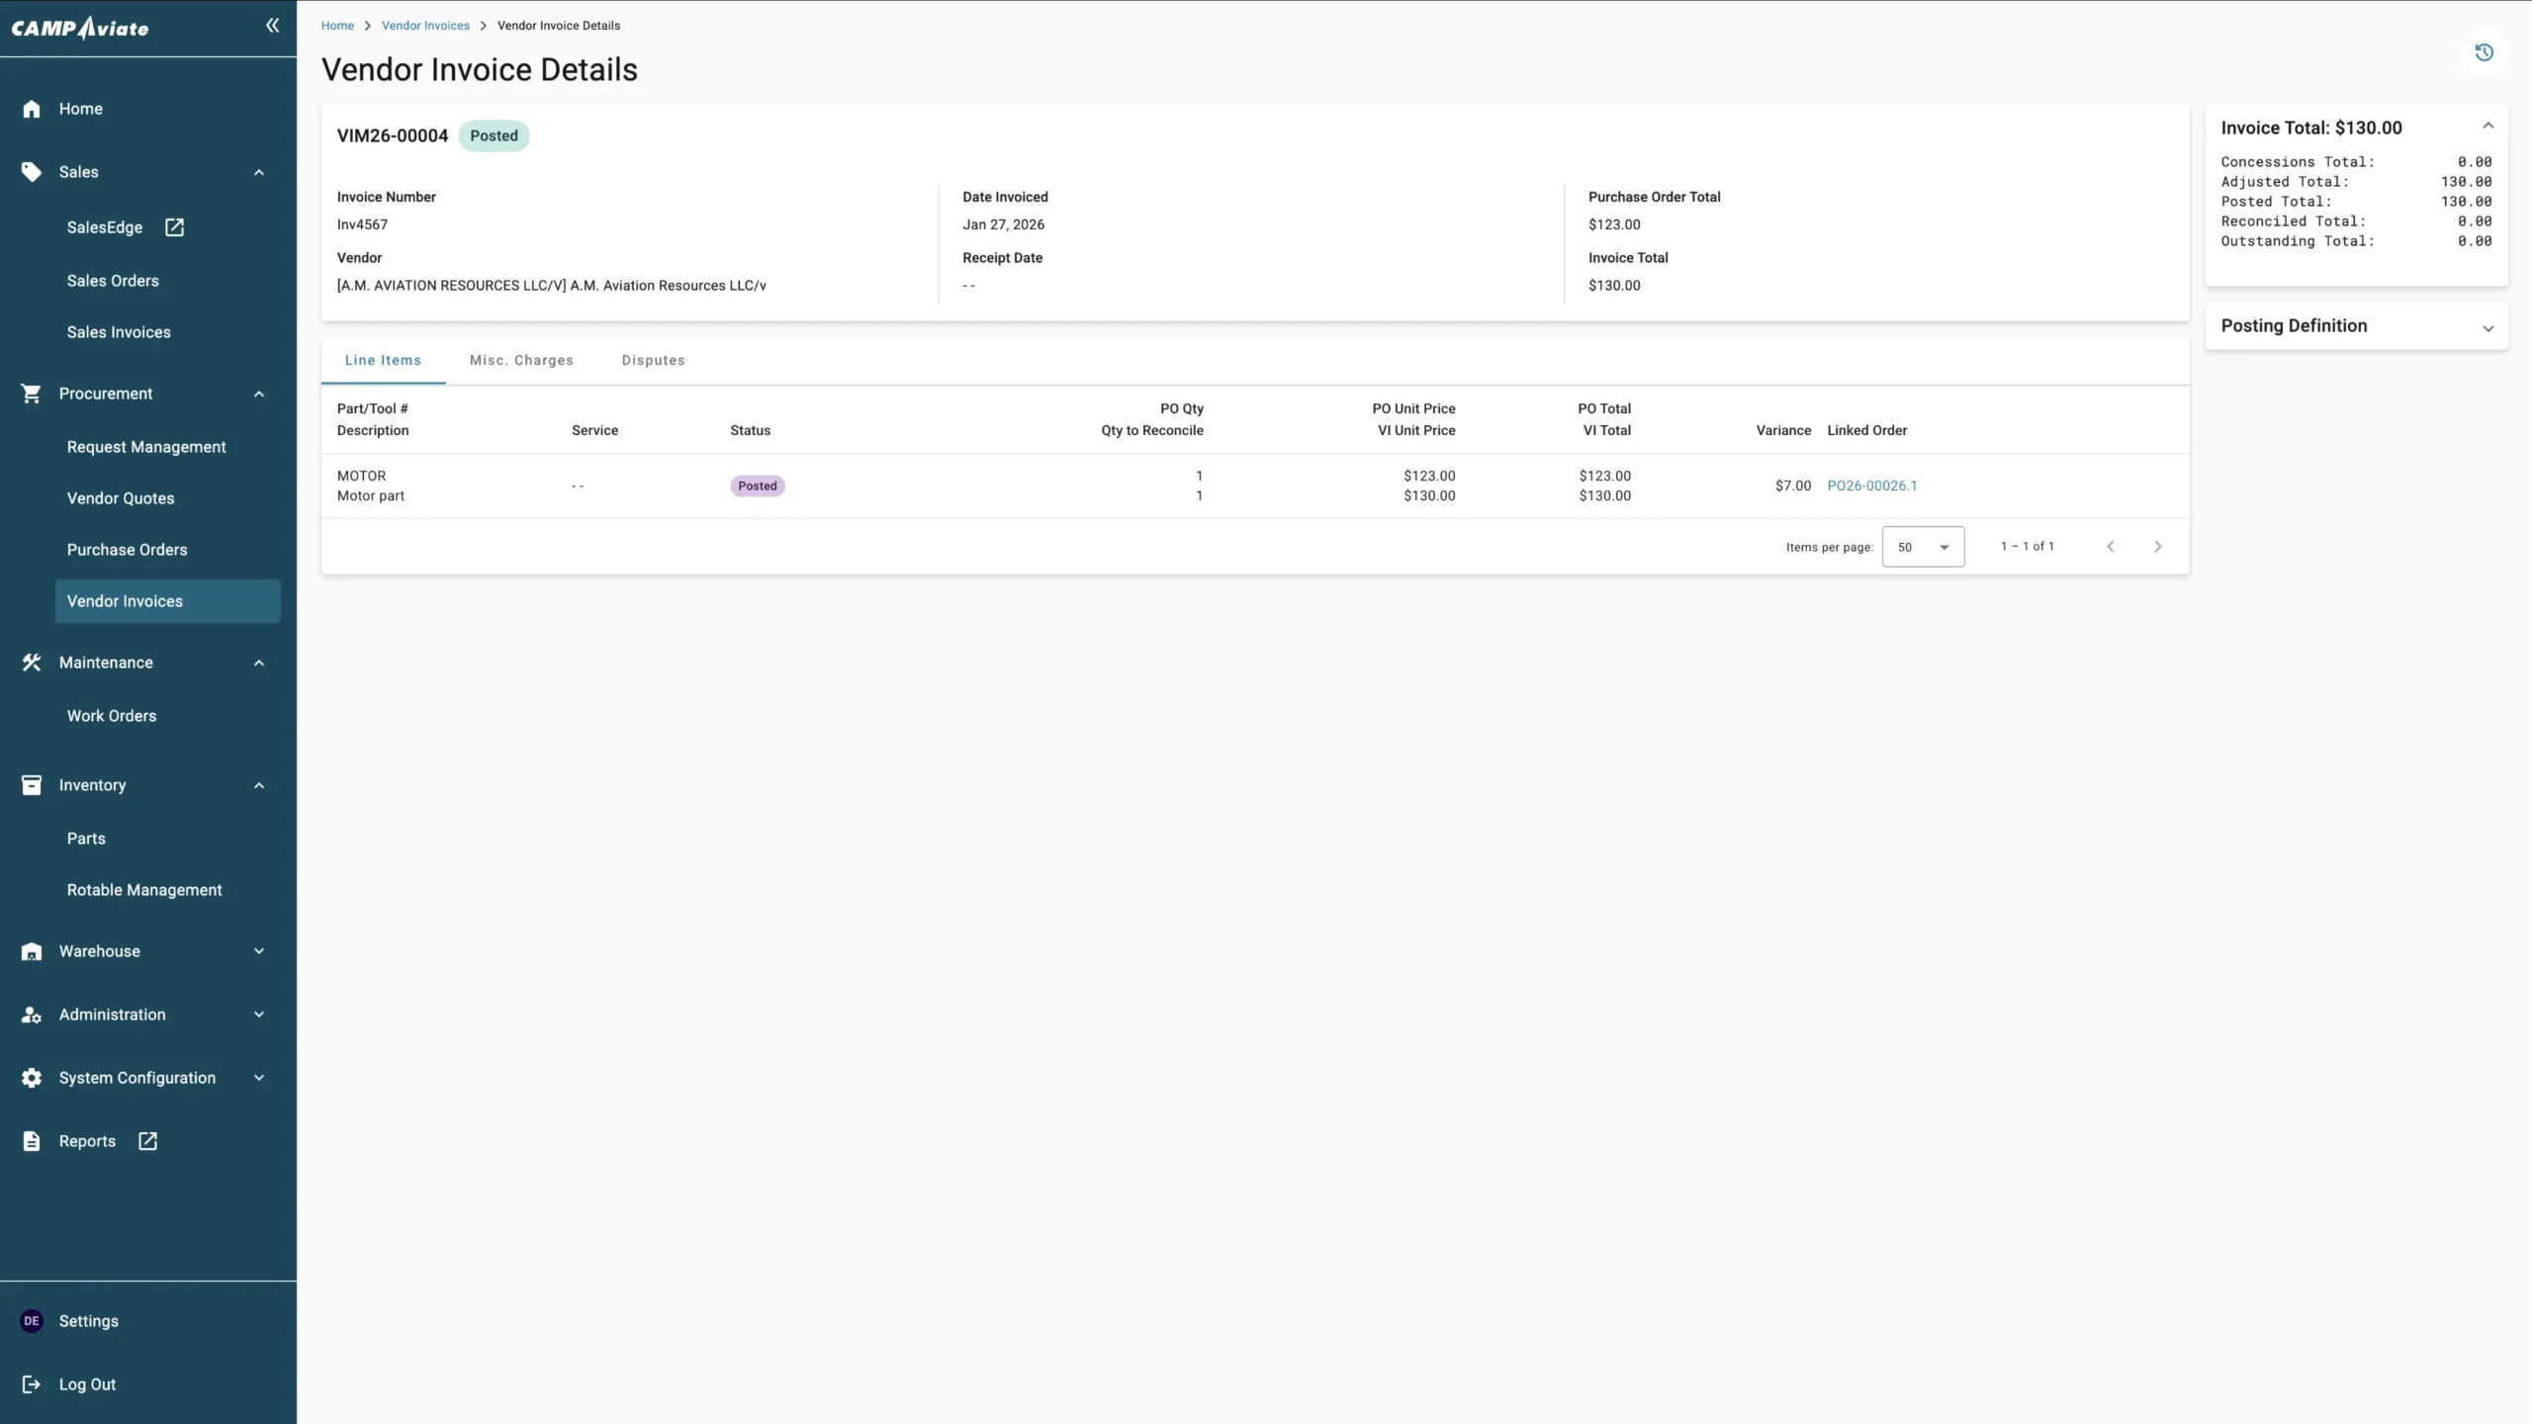Click the MOTOR part number cell

tap(361, 476)
